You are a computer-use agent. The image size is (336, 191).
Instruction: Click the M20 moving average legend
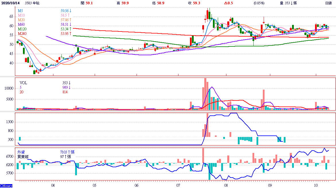click(22, 20)
